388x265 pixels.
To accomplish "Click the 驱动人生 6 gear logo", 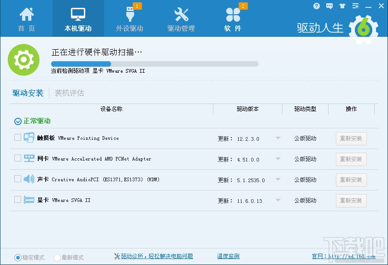I will (364, 29).
